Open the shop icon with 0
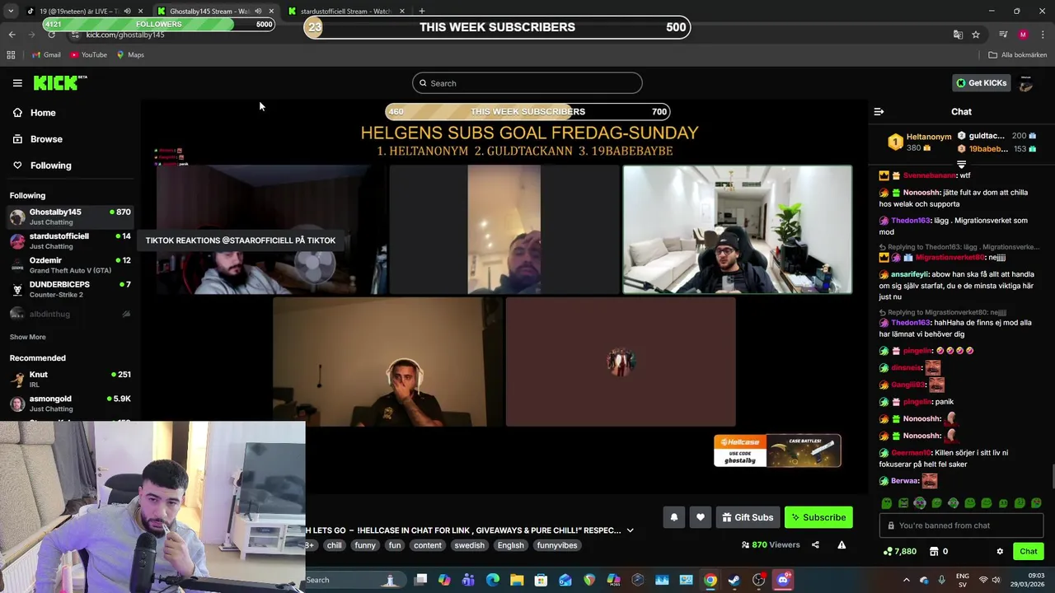The width and height of the screenshot is (1055, 593). [938, 551]
